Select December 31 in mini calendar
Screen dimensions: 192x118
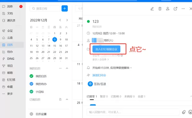point(66,58)
